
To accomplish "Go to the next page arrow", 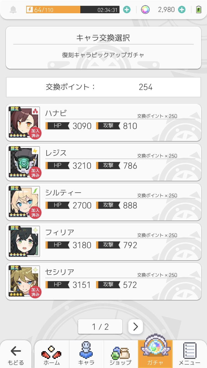I will (136, 327).
